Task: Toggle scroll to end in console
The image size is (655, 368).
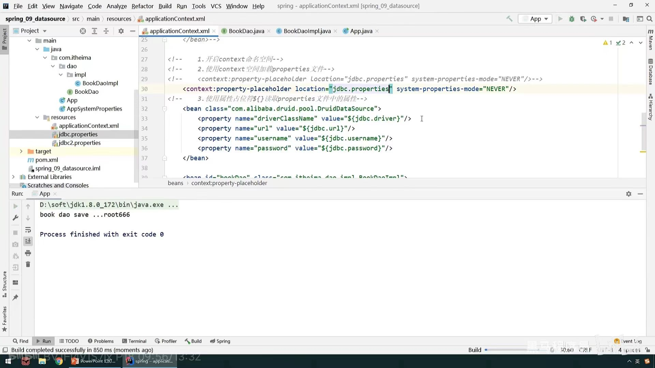Action: [28, 241]
